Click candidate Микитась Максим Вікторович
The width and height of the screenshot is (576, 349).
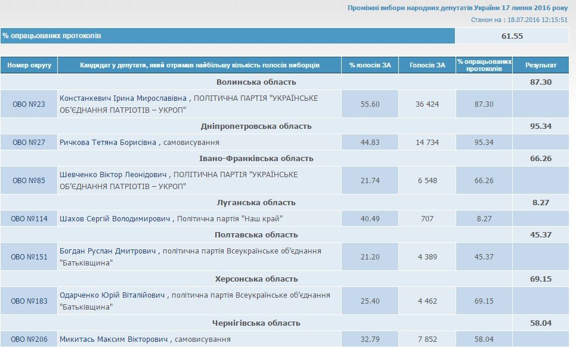114,339
